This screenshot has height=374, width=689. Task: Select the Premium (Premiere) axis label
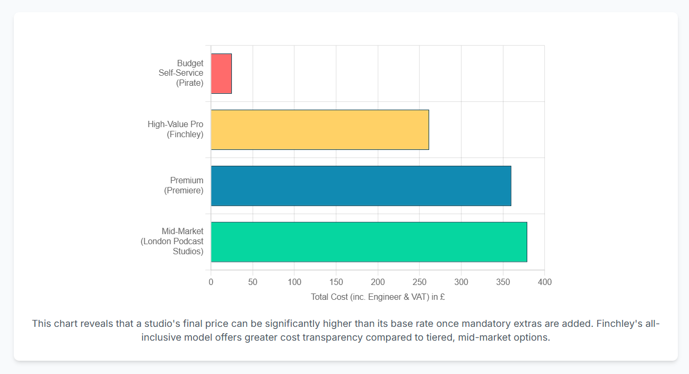pos(184,185)
